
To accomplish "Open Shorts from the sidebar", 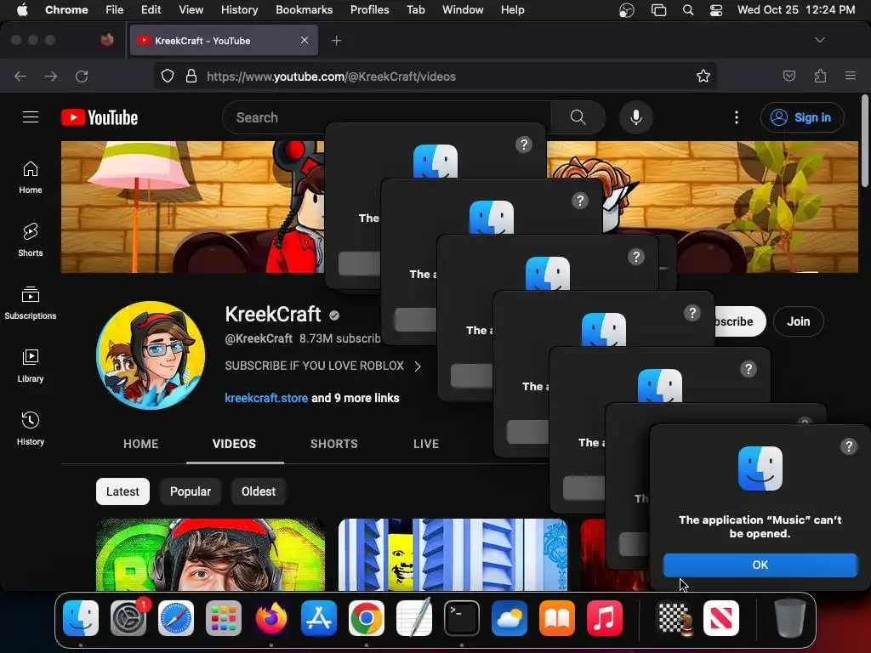I will 31,241.
